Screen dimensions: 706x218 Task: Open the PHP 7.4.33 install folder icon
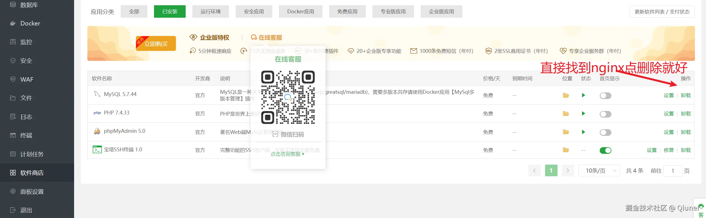[x=566, y=114]
